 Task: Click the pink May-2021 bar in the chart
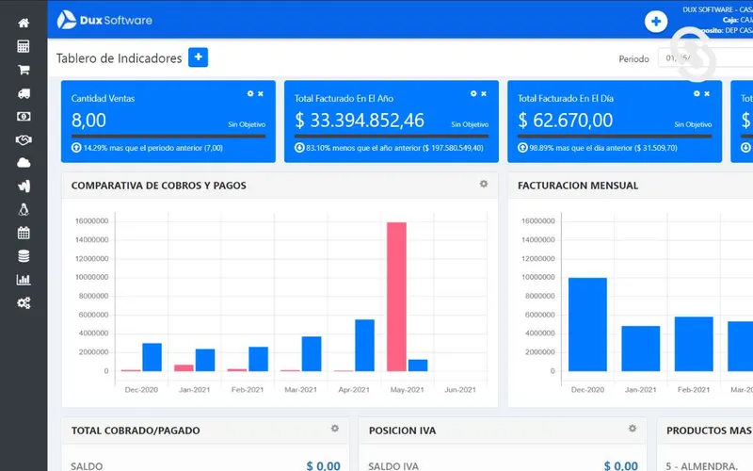396,297
